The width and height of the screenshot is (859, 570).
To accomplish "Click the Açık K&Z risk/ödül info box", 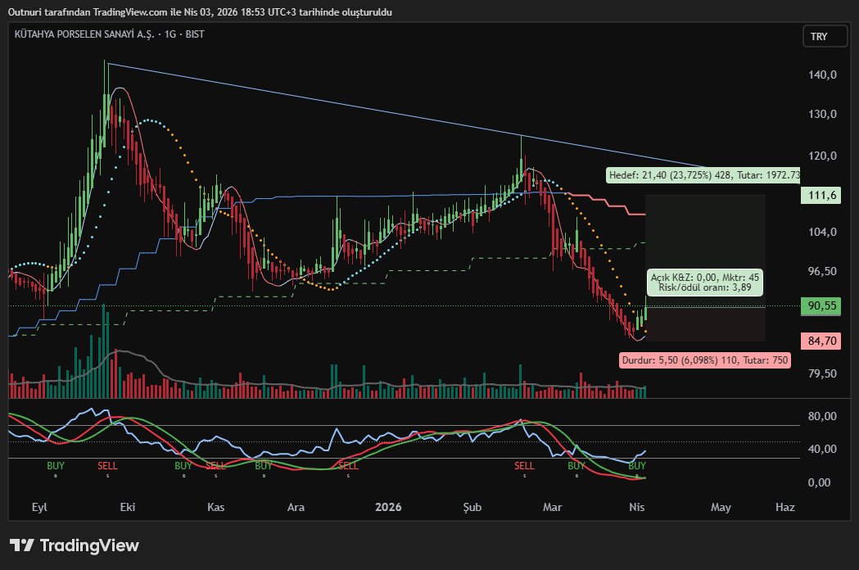I will tap(704, 283).
